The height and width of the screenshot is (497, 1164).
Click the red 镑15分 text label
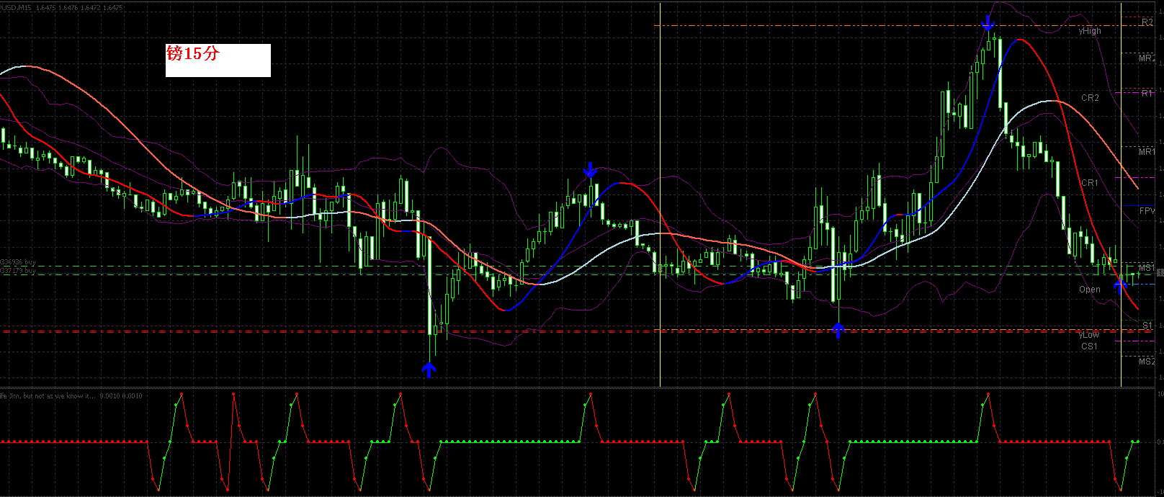192,53
